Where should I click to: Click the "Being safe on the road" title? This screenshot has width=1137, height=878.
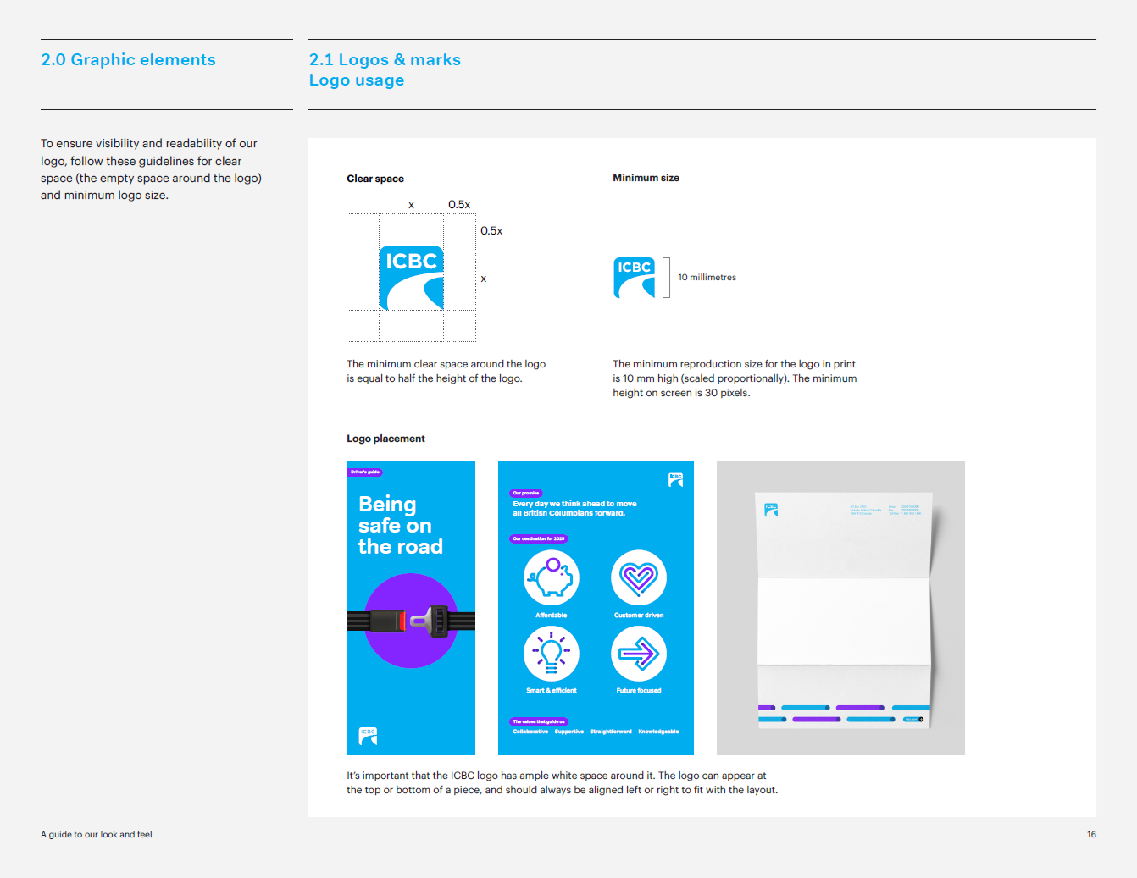401,526
